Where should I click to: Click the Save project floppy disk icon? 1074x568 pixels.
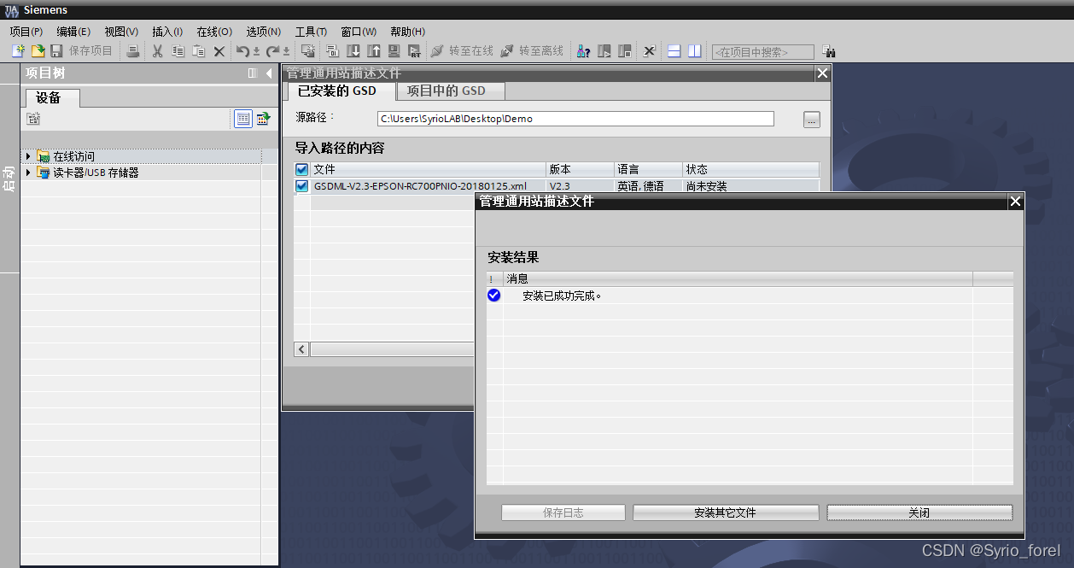point(56,51)
